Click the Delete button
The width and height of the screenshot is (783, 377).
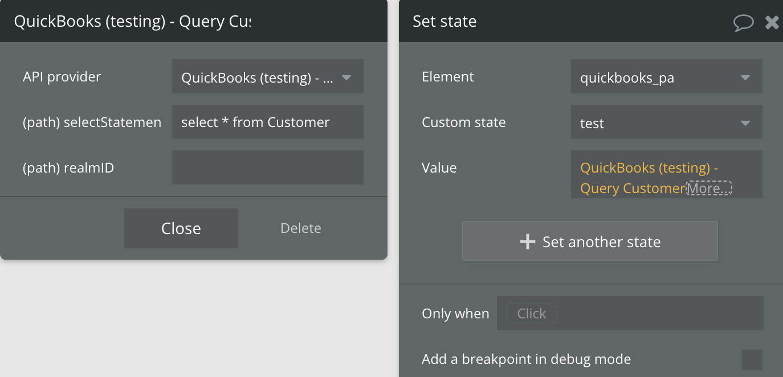tap(301, 228)
